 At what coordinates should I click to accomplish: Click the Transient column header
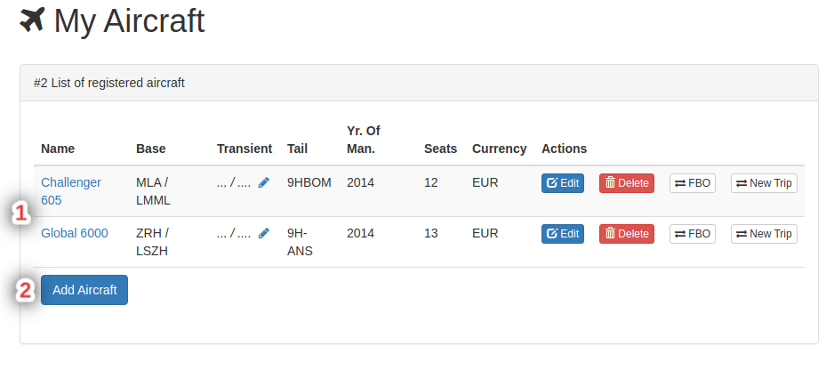245,149
